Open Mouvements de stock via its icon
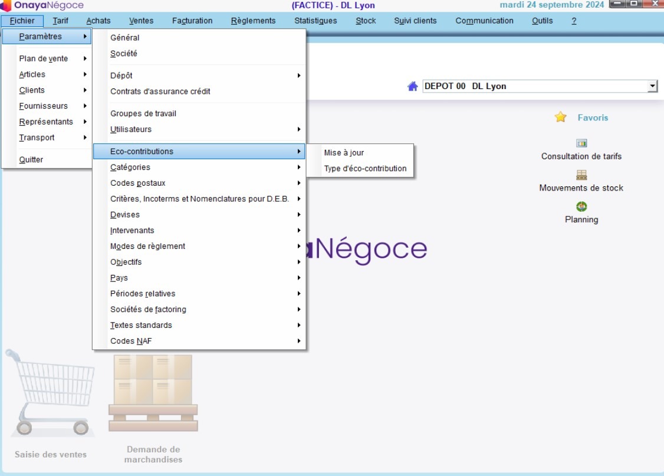The height and width of the screenshot is (476, 664). pyautogui.click(x=581, y=175)
